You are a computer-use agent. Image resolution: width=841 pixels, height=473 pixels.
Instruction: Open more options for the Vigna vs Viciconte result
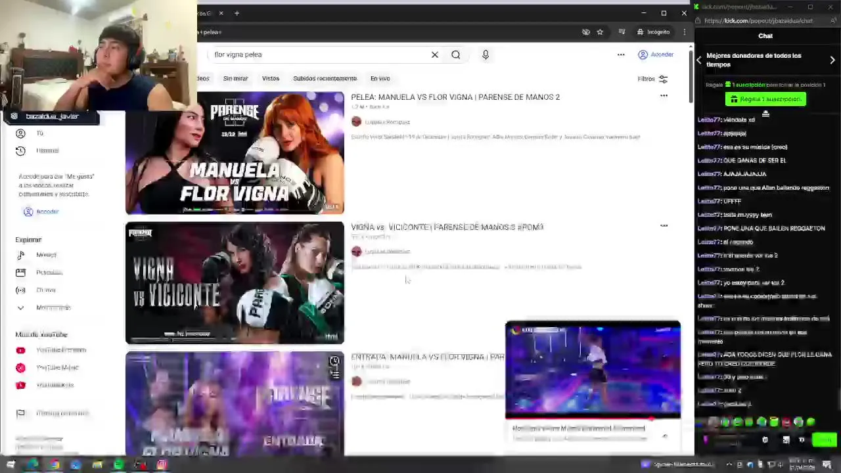(664, 226)
